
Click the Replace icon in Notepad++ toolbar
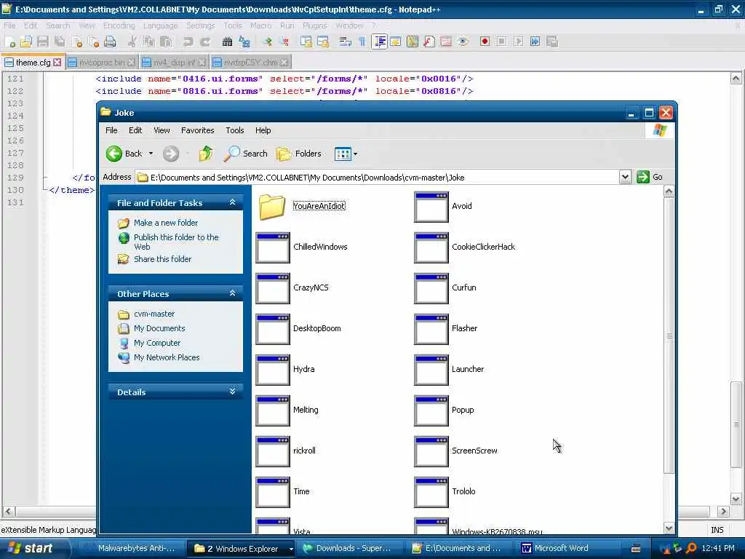point(244,41)
